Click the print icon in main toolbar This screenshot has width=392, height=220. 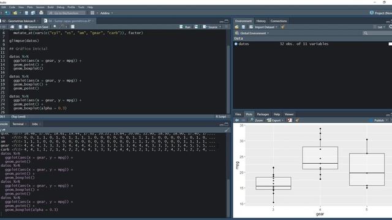[x=41, y=13]
